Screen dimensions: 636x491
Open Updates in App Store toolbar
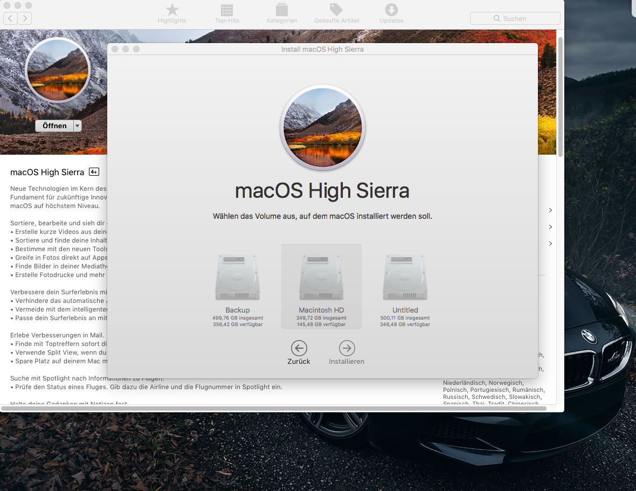pos(391,13)
